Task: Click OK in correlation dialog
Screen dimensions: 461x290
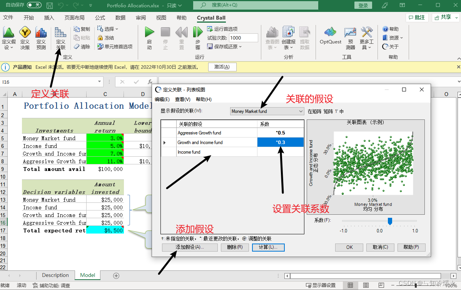Action: point(349,247)
